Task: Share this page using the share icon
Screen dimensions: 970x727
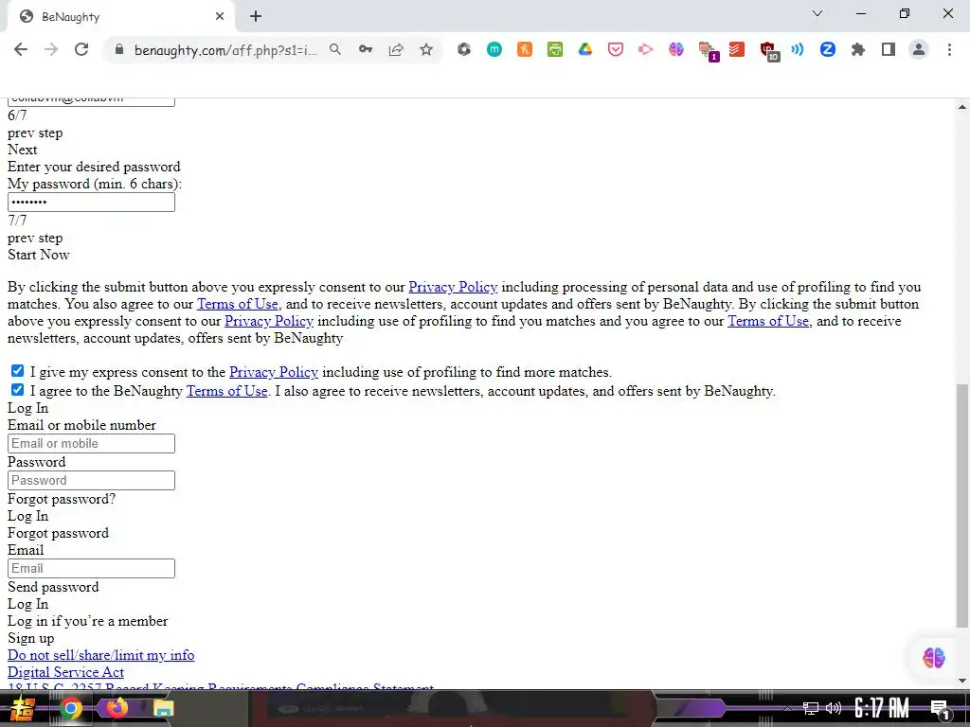Action: coord(396,49)
